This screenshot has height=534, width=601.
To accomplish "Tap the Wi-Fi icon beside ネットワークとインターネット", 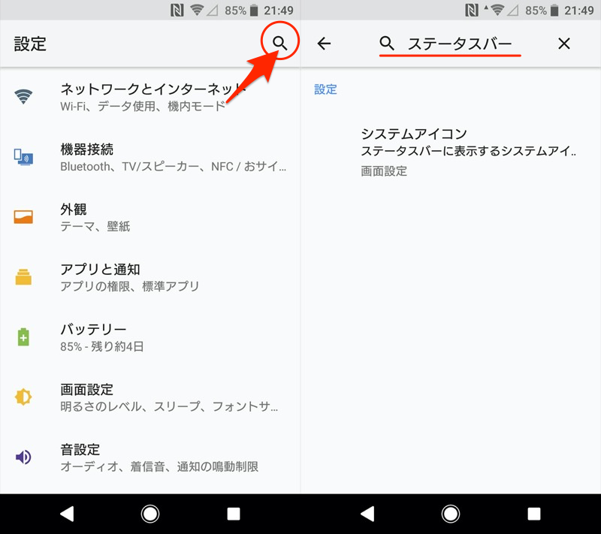I will tap(23, 96).
